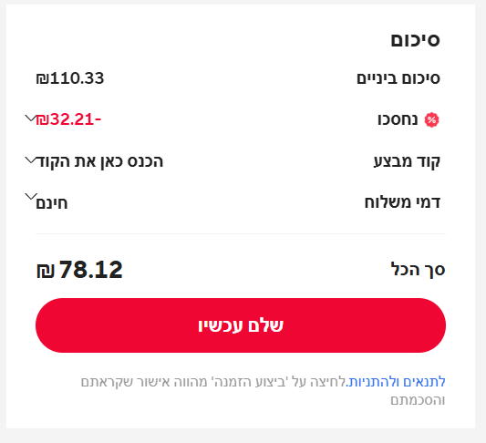Image resolution: width=486 pixels, height=443 pixels.
Task: Expand the savings breakdown chevron
Action: [x=31, y=118]
